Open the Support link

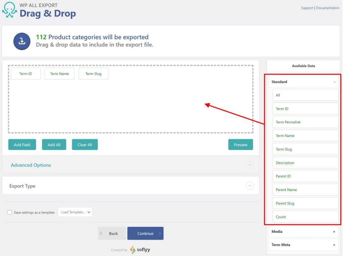307,8
